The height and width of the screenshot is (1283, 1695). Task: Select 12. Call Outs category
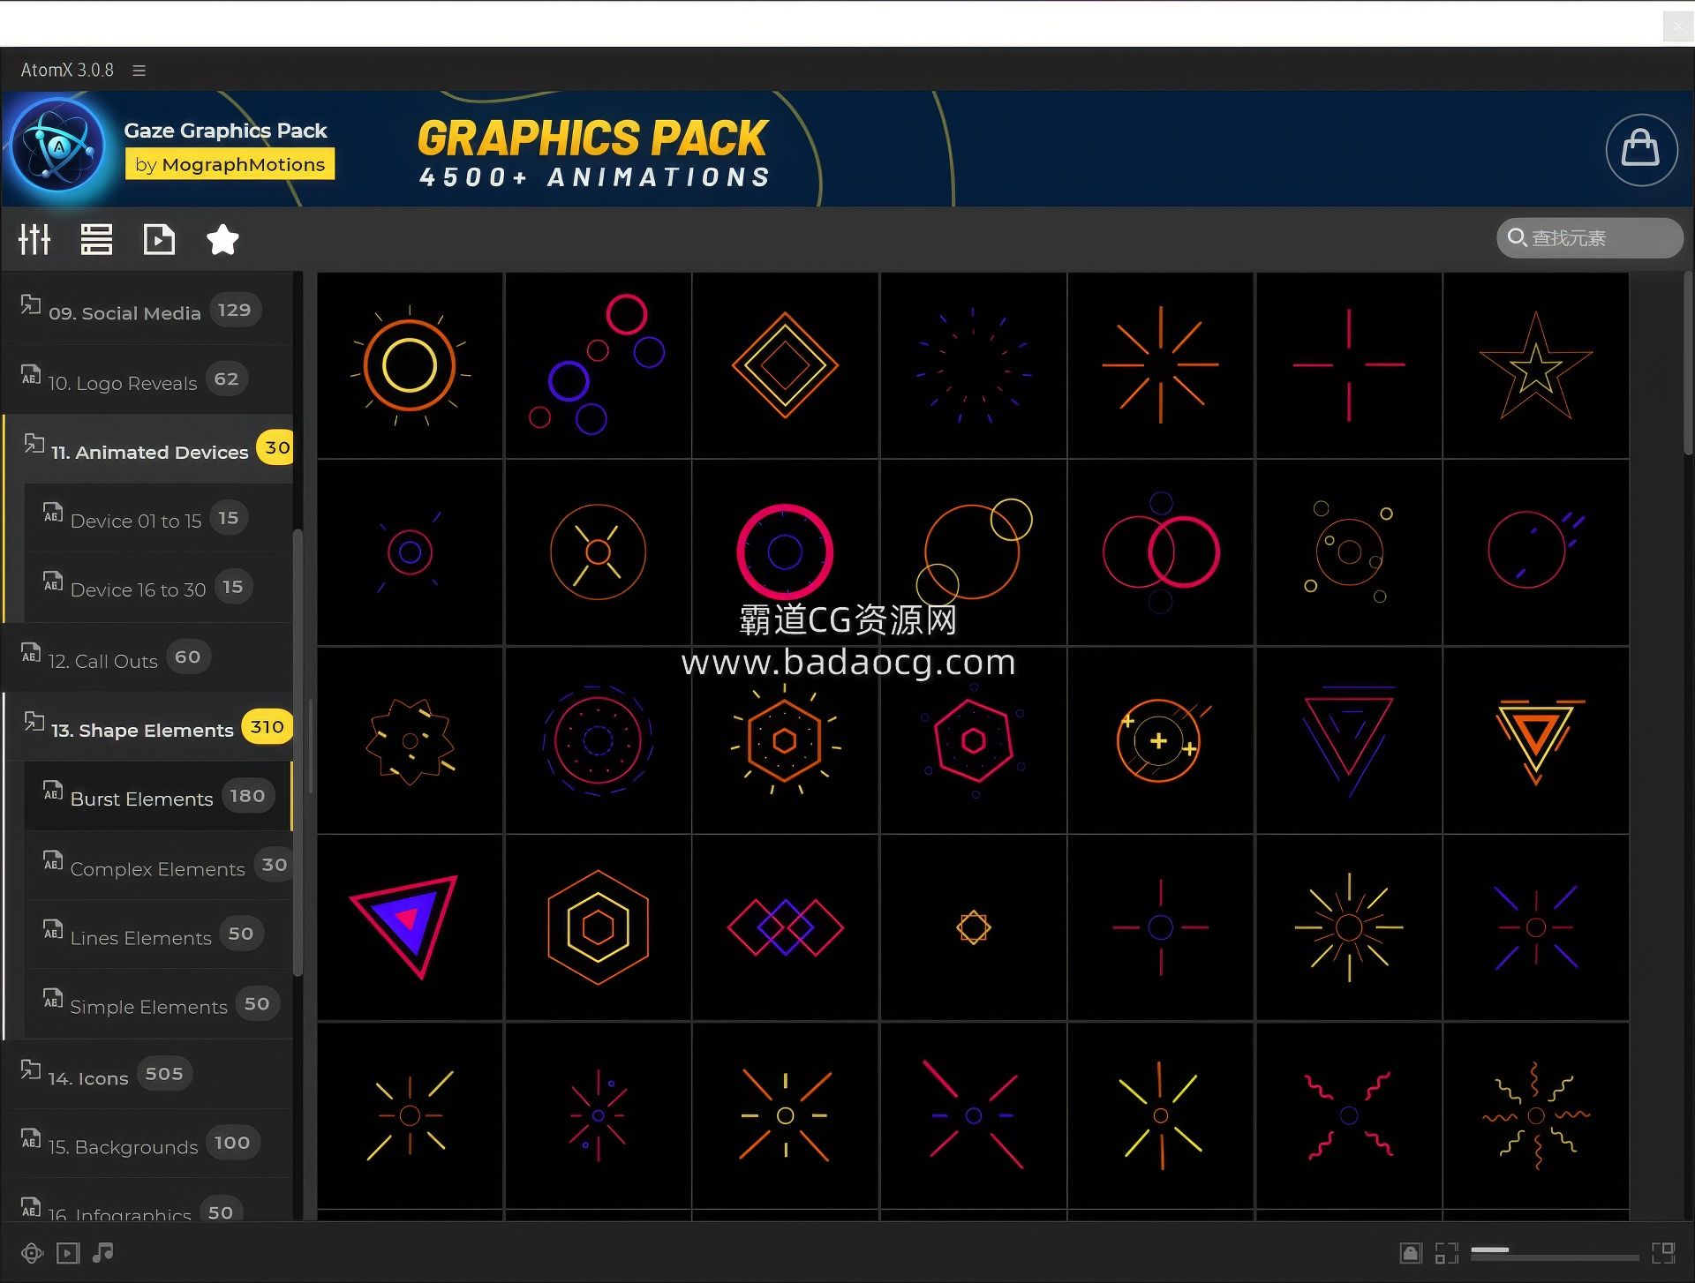tap(147, 657)
